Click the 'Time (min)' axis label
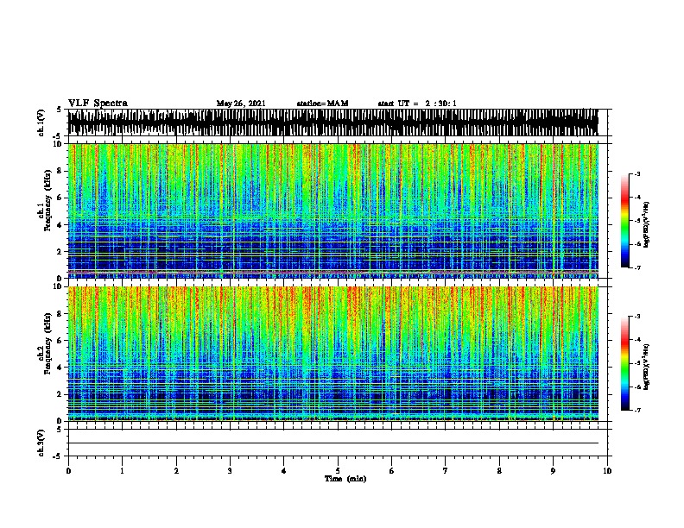 (x=345, y=479)
